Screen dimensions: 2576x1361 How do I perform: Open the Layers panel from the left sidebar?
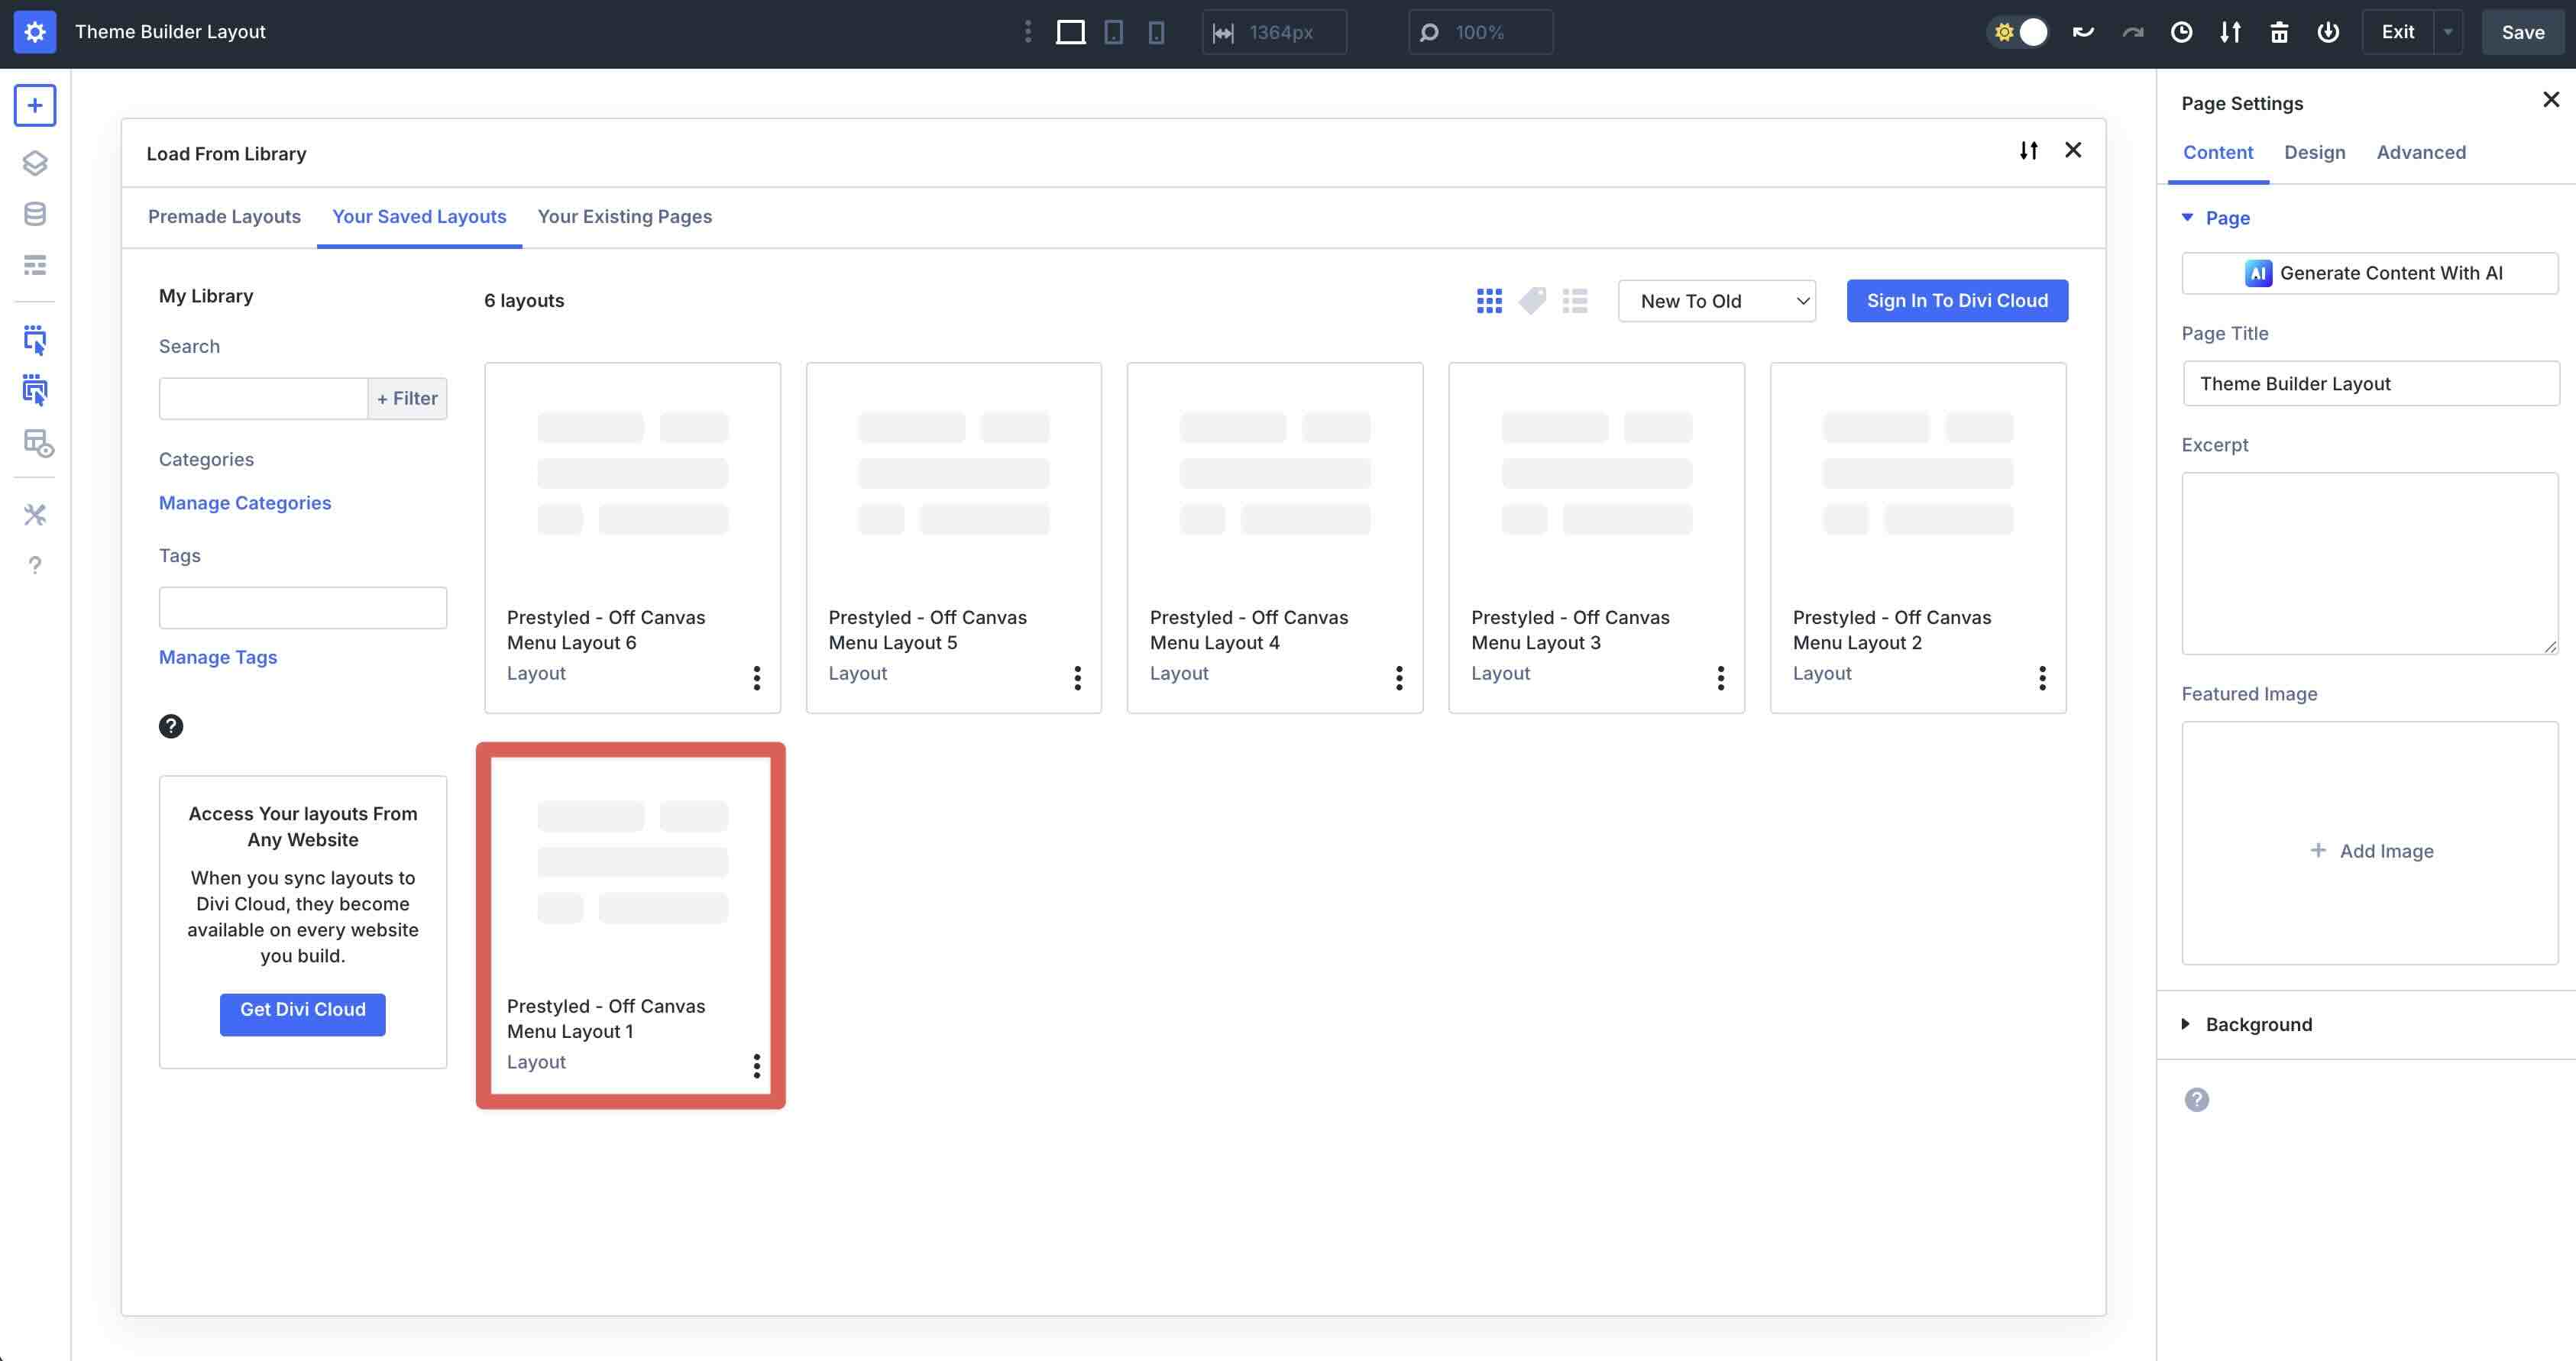point(35,163)
